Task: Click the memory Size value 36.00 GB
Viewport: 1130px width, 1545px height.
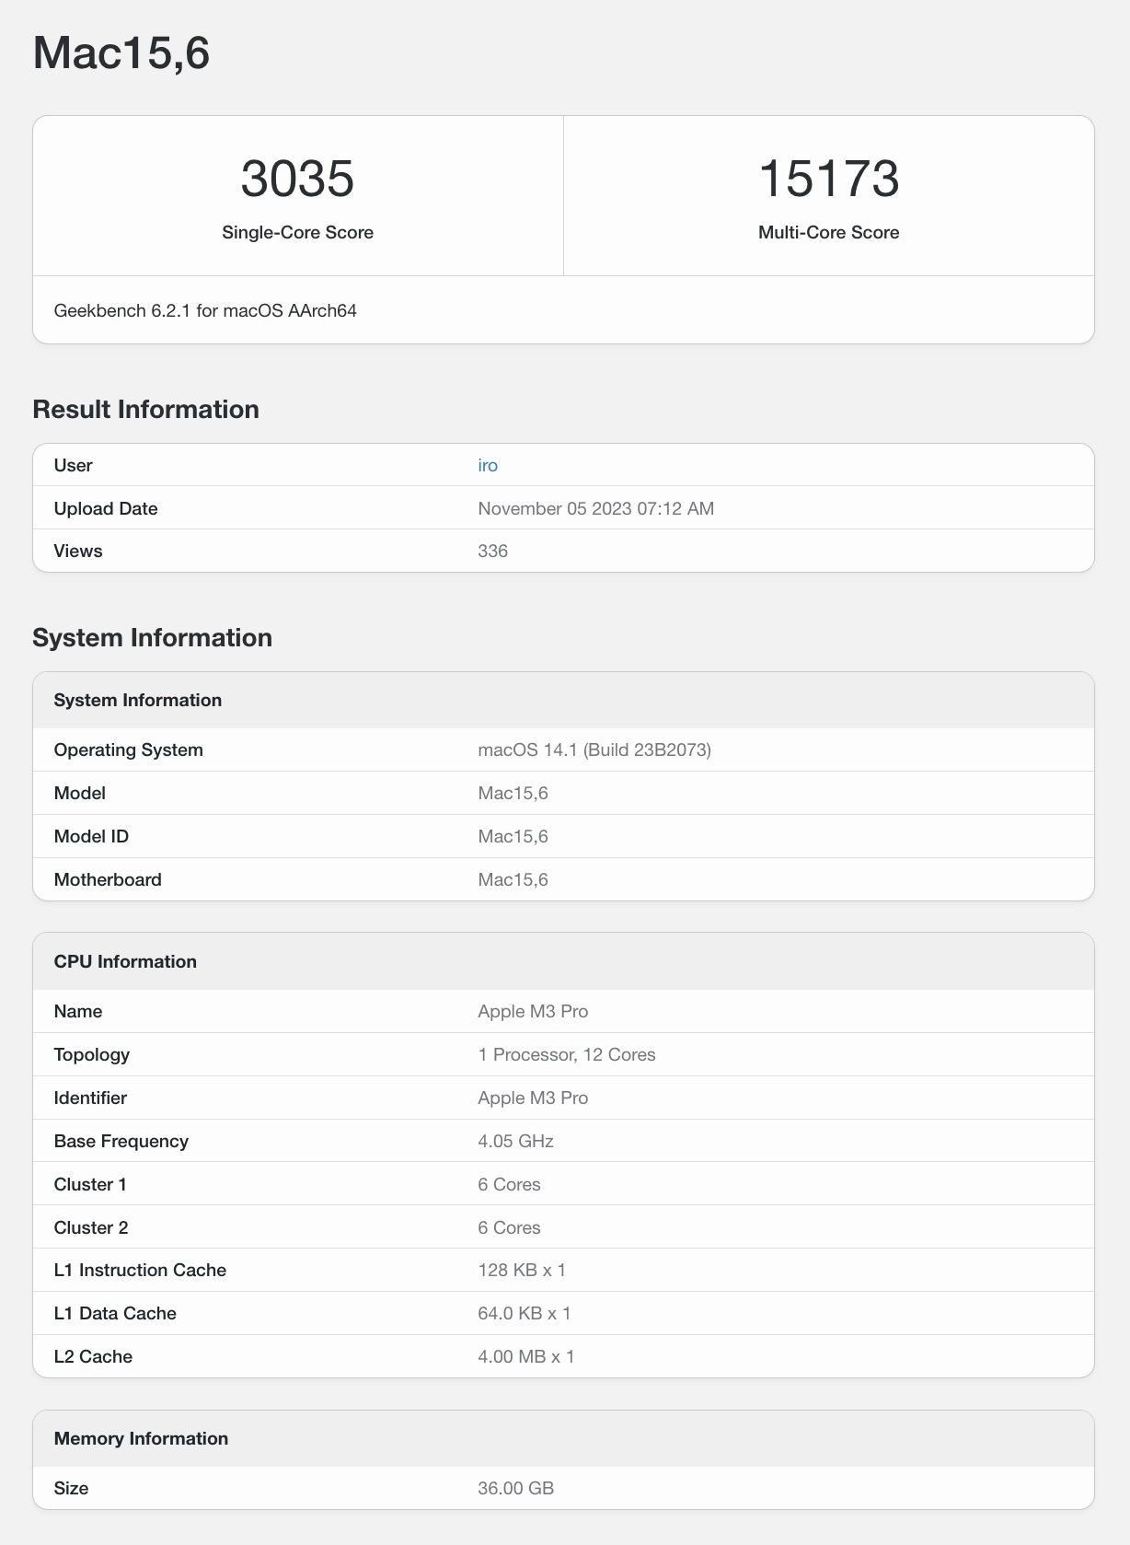Action: coord(515,1488)
